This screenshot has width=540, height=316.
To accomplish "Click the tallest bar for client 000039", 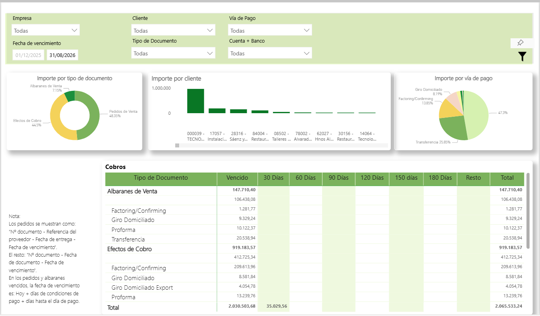I will 196,101.
